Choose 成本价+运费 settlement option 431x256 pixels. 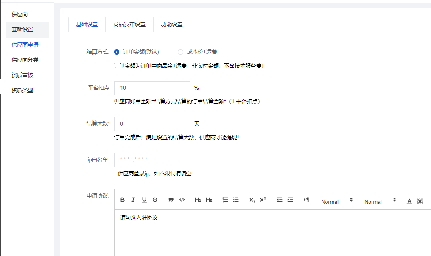tap(181, 52)
